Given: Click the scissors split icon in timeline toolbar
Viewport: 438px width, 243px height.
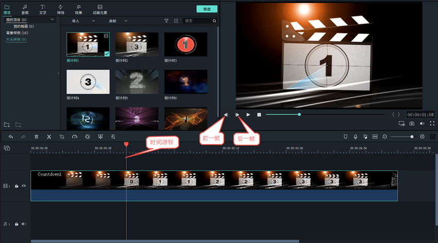Looking at the screenshot, I should pos(49,137).
